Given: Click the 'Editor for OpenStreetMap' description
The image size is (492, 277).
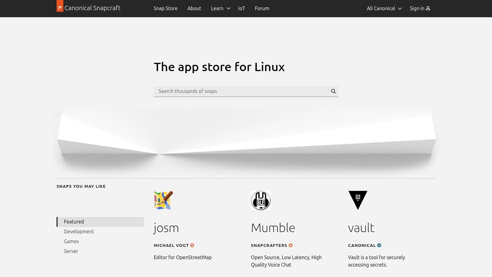Looking at the screenshot, I should coord(183,257).
